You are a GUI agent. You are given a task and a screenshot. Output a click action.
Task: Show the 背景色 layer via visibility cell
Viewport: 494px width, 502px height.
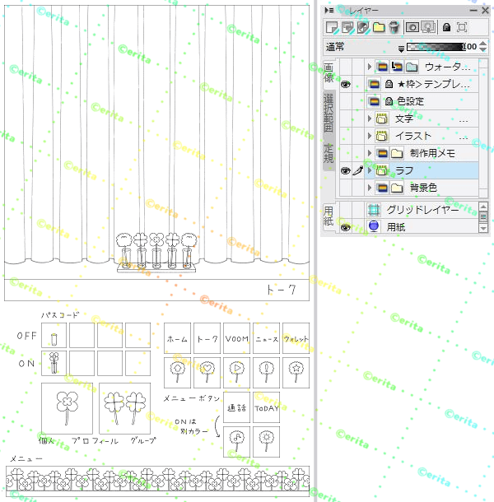pos(345,188)
